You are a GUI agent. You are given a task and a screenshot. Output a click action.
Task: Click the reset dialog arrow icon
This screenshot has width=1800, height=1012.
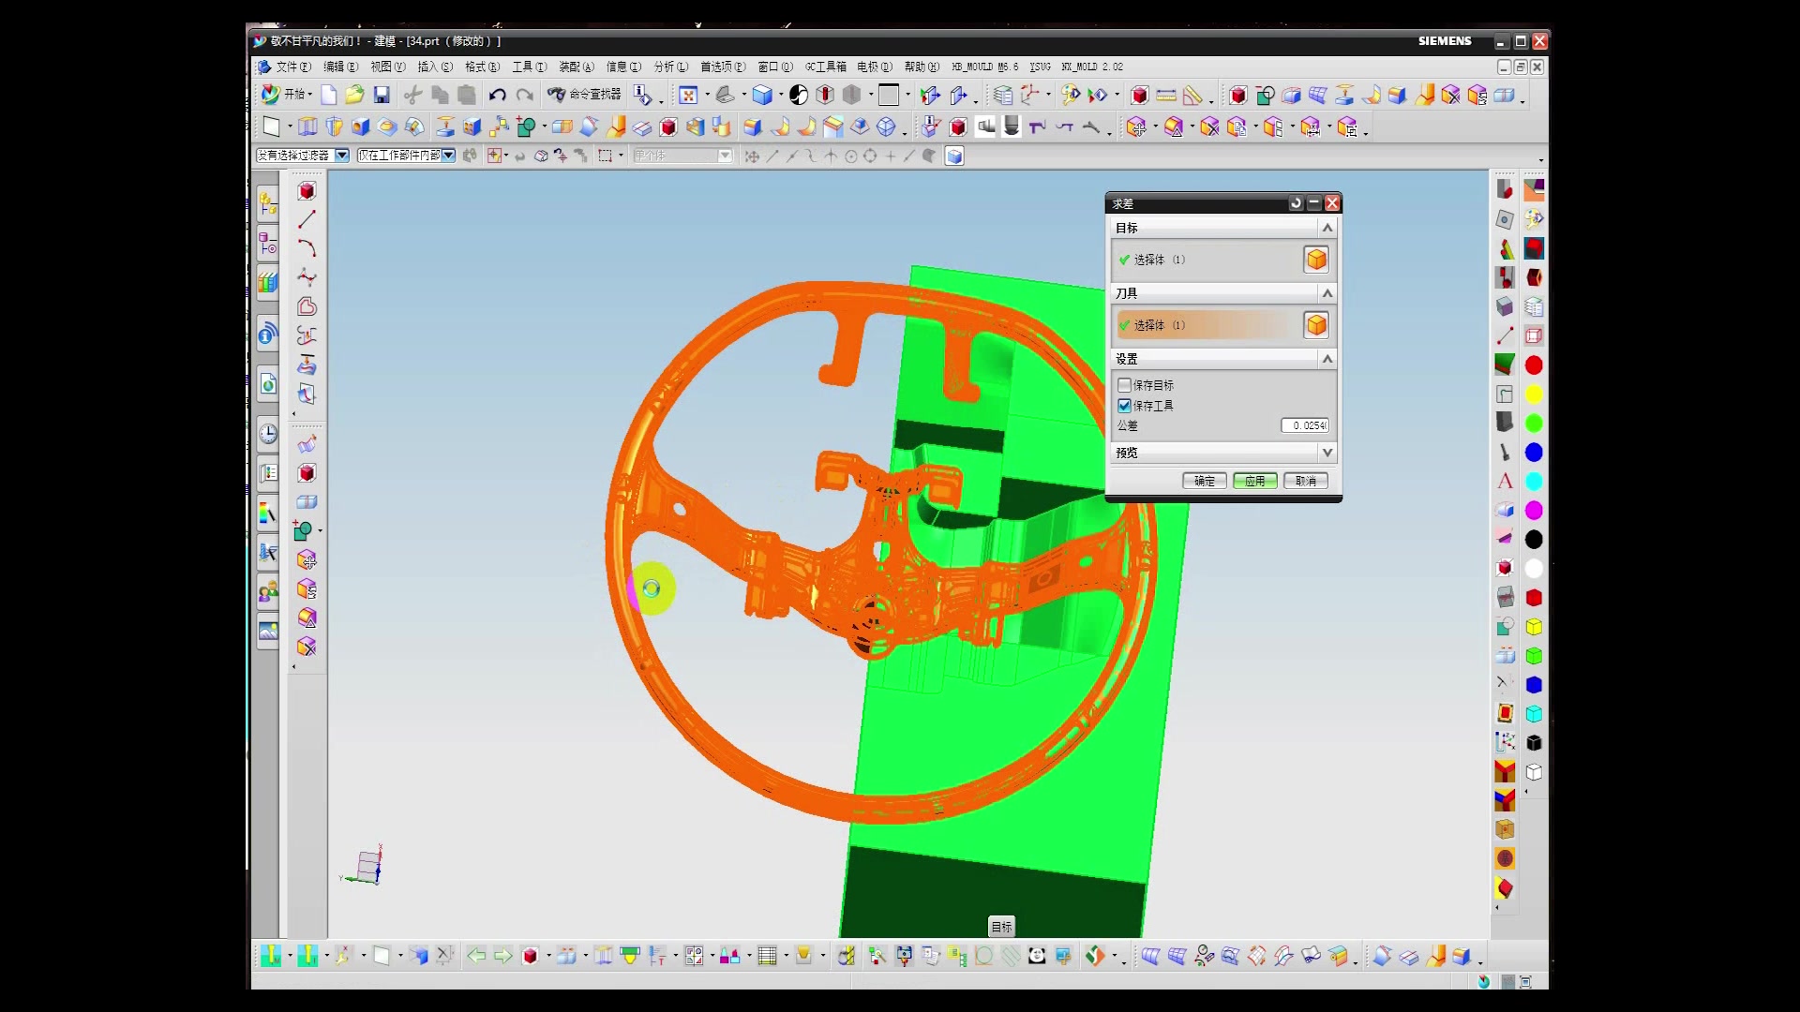1296,203
